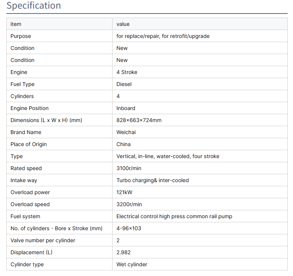Viewport: 293px width, 276px height.
Task: Select the 3100r/min rated speed value
Action: pyautogui.click(x=129, y=168)
